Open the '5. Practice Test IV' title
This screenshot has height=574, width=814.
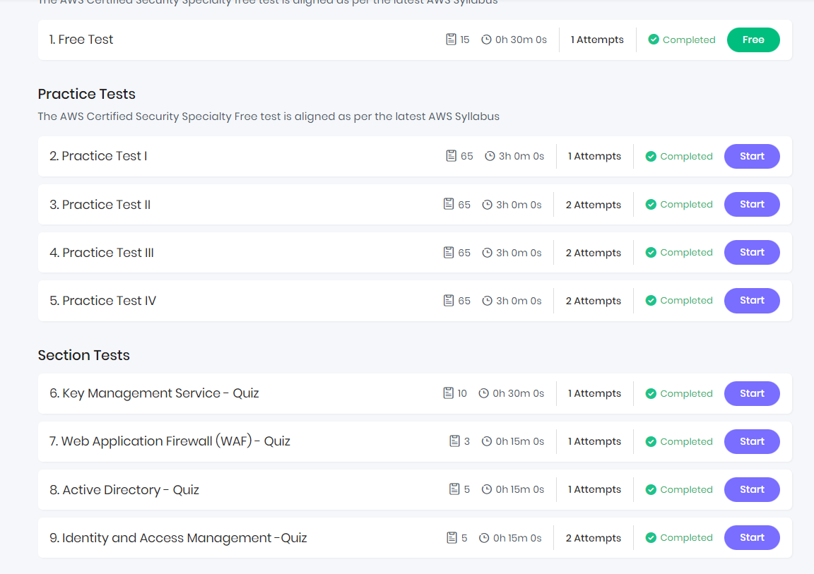[x=102, y=301]
